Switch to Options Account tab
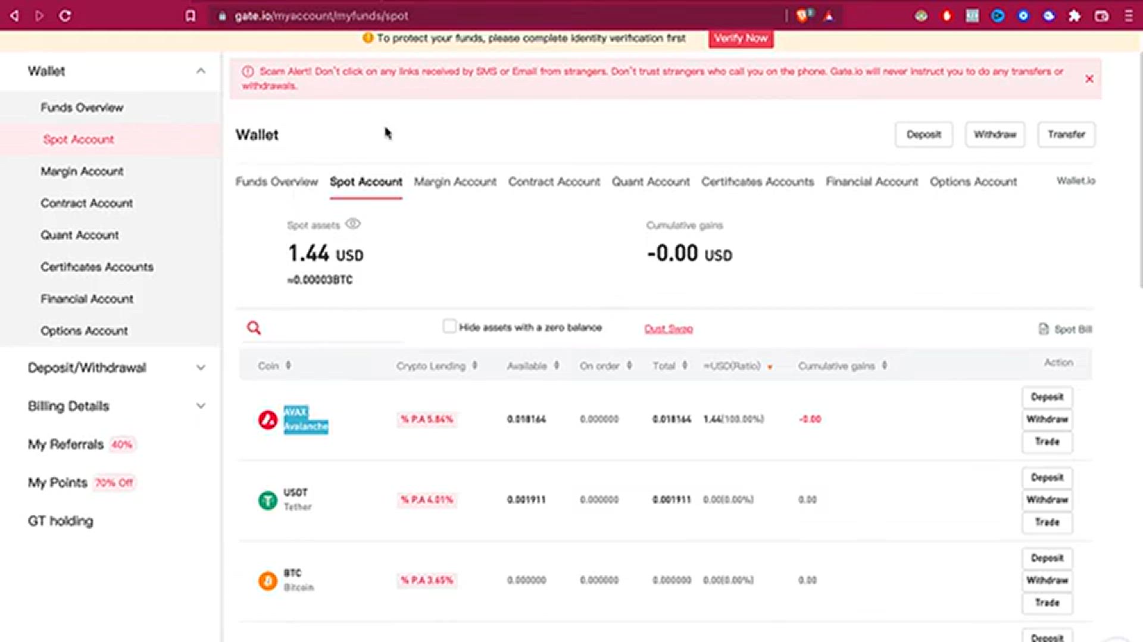Image resolution: width=1143 pixels, height=642 pixels. 973,182
